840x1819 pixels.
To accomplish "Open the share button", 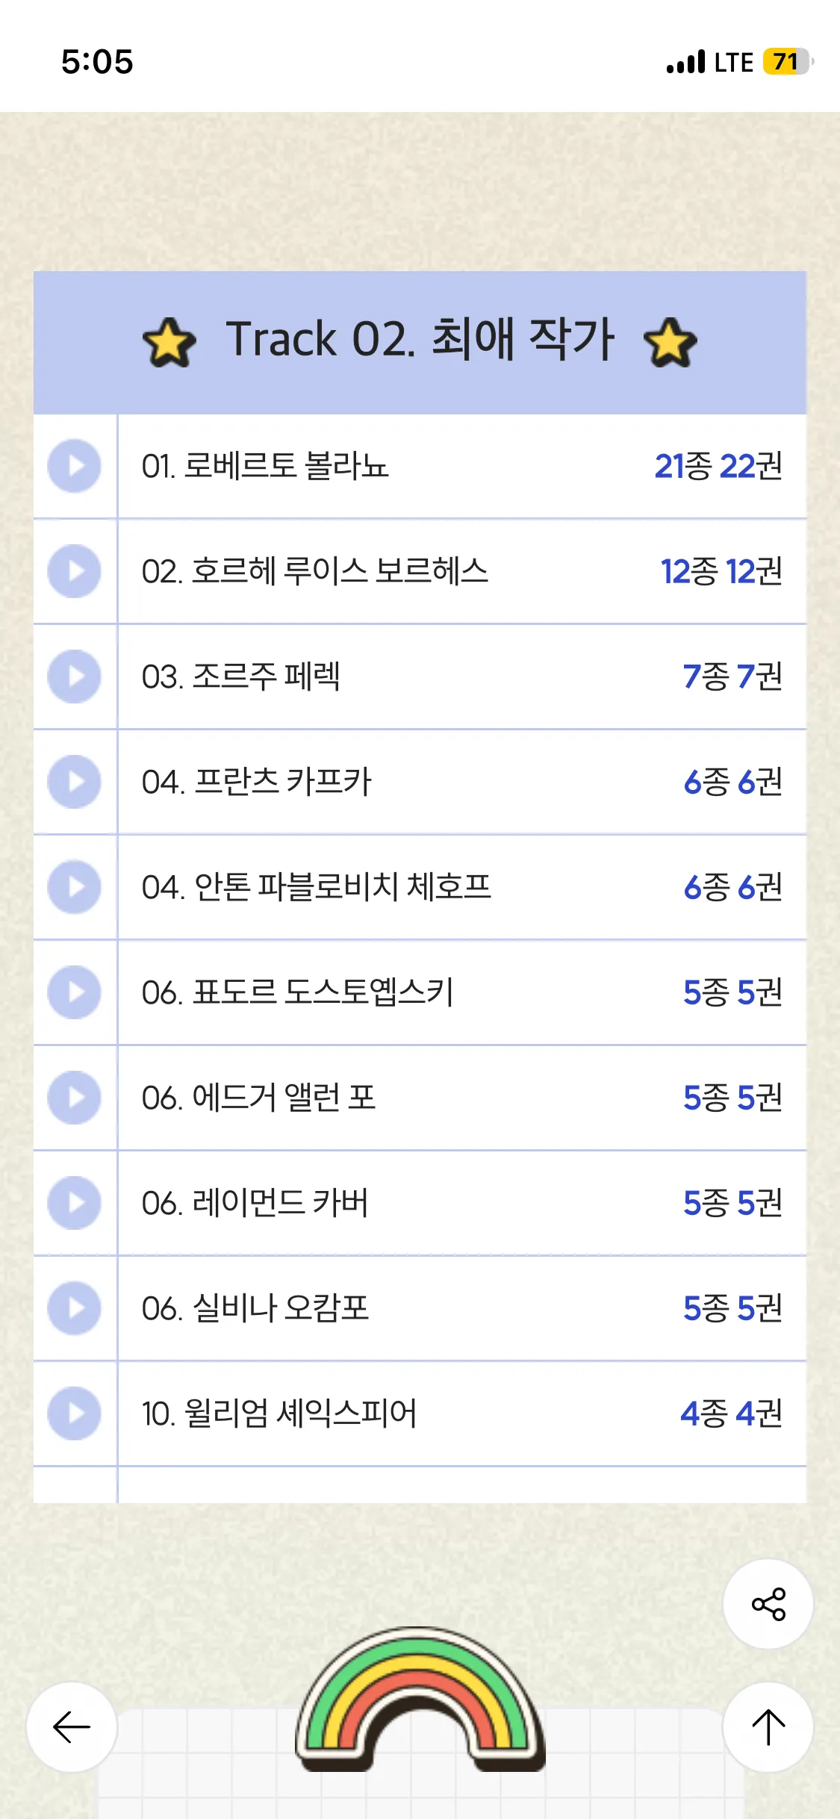I will tap(768, 1604).
